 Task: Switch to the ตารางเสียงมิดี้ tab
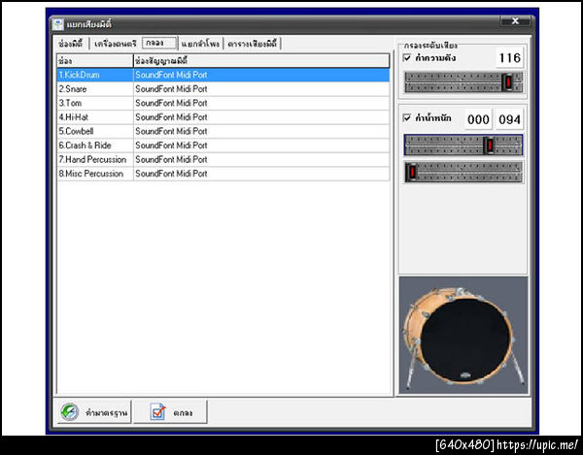click(x=252, y=44)
